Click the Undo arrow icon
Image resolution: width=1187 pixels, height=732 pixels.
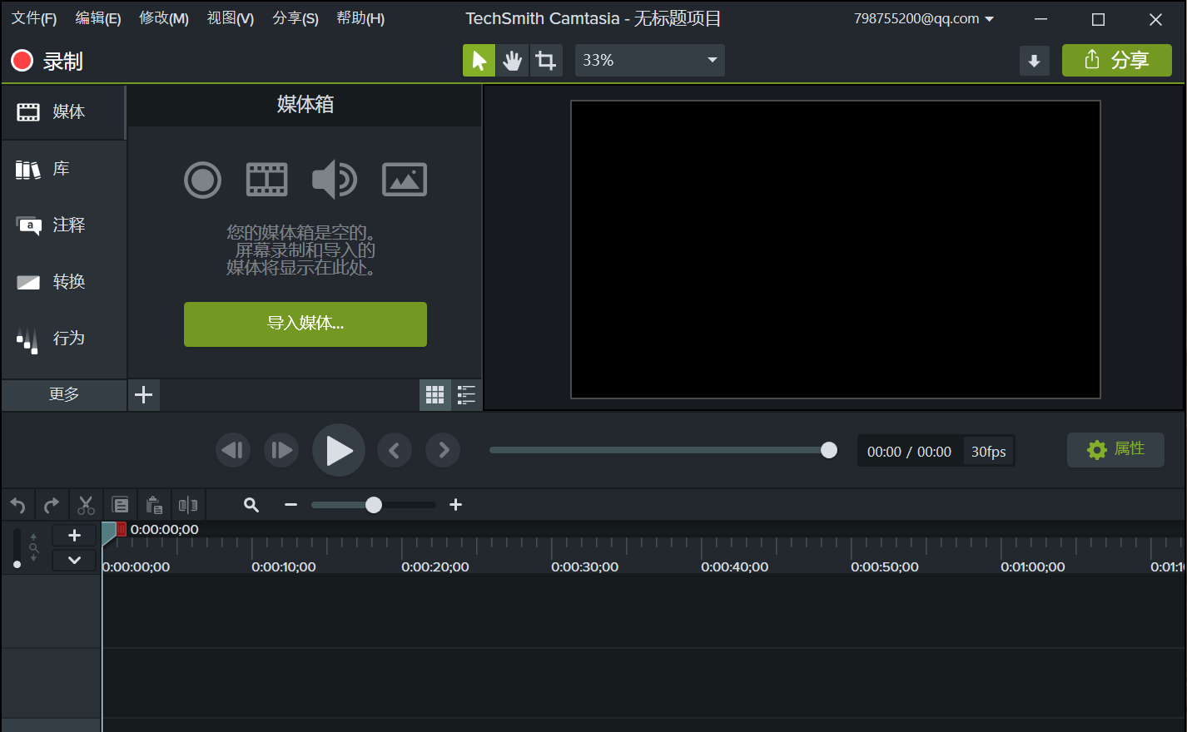(18, 505)
